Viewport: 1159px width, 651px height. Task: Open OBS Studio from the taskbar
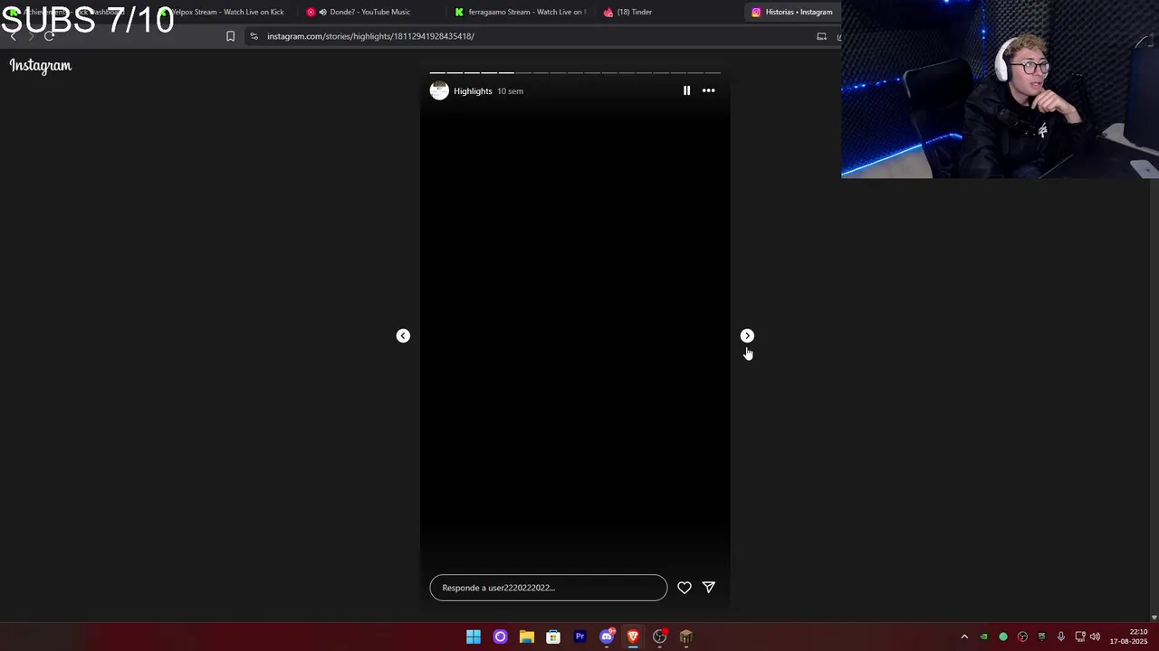point(659,637)
